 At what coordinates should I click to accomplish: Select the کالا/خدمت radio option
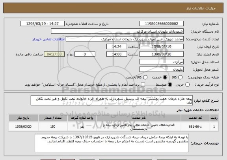pyautogui.click(x=145, y=77)
